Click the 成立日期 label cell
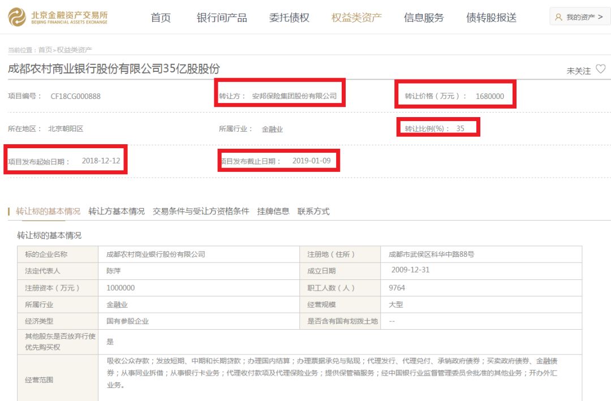 tap(340, 271)
